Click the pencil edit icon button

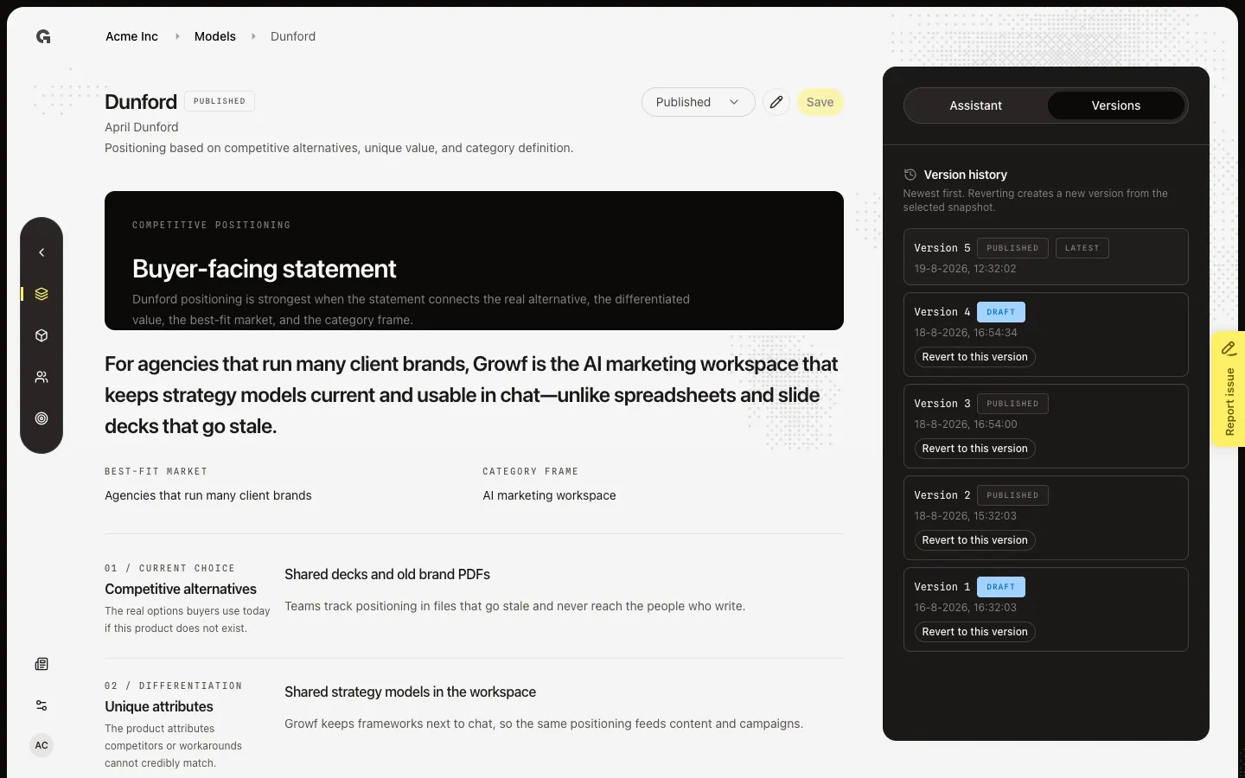(x=776, y=102)
